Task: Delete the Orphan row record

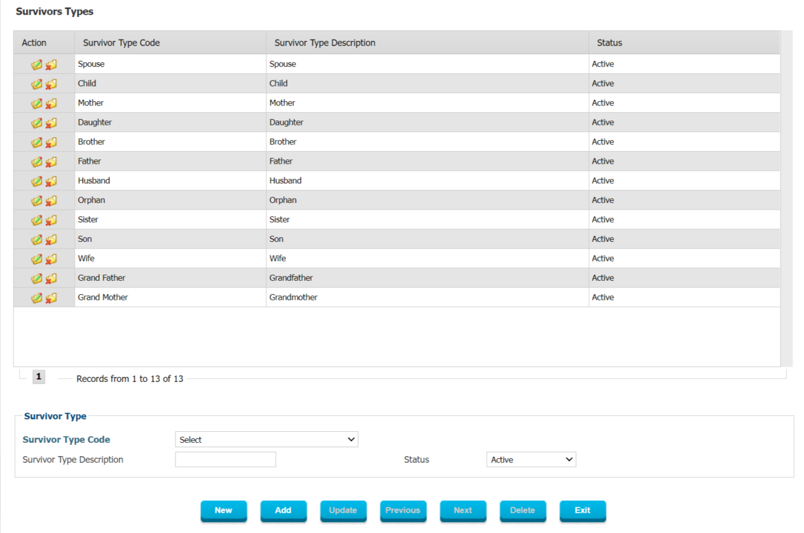Action: pyautogui.click(x=51, y=201)
